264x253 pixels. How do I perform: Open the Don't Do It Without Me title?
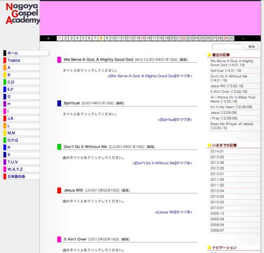(x=86, y=147)
